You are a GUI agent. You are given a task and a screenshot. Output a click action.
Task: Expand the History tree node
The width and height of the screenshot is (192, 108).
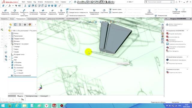click(9, 33)
